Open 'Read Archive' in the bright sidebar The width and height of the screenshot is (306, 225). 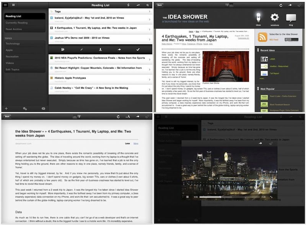[x=24, y=29]
